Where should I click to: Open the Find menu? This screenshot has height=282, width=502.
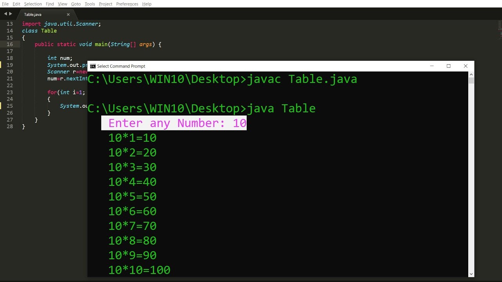(50, 4)
